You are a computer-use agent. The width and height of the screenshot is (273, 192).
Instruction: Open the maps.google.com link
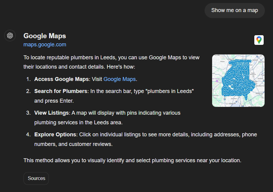pos(45,45)
